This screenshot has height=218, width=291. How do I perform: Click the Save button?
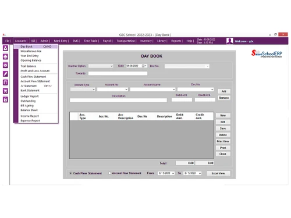tap(223, 128)
